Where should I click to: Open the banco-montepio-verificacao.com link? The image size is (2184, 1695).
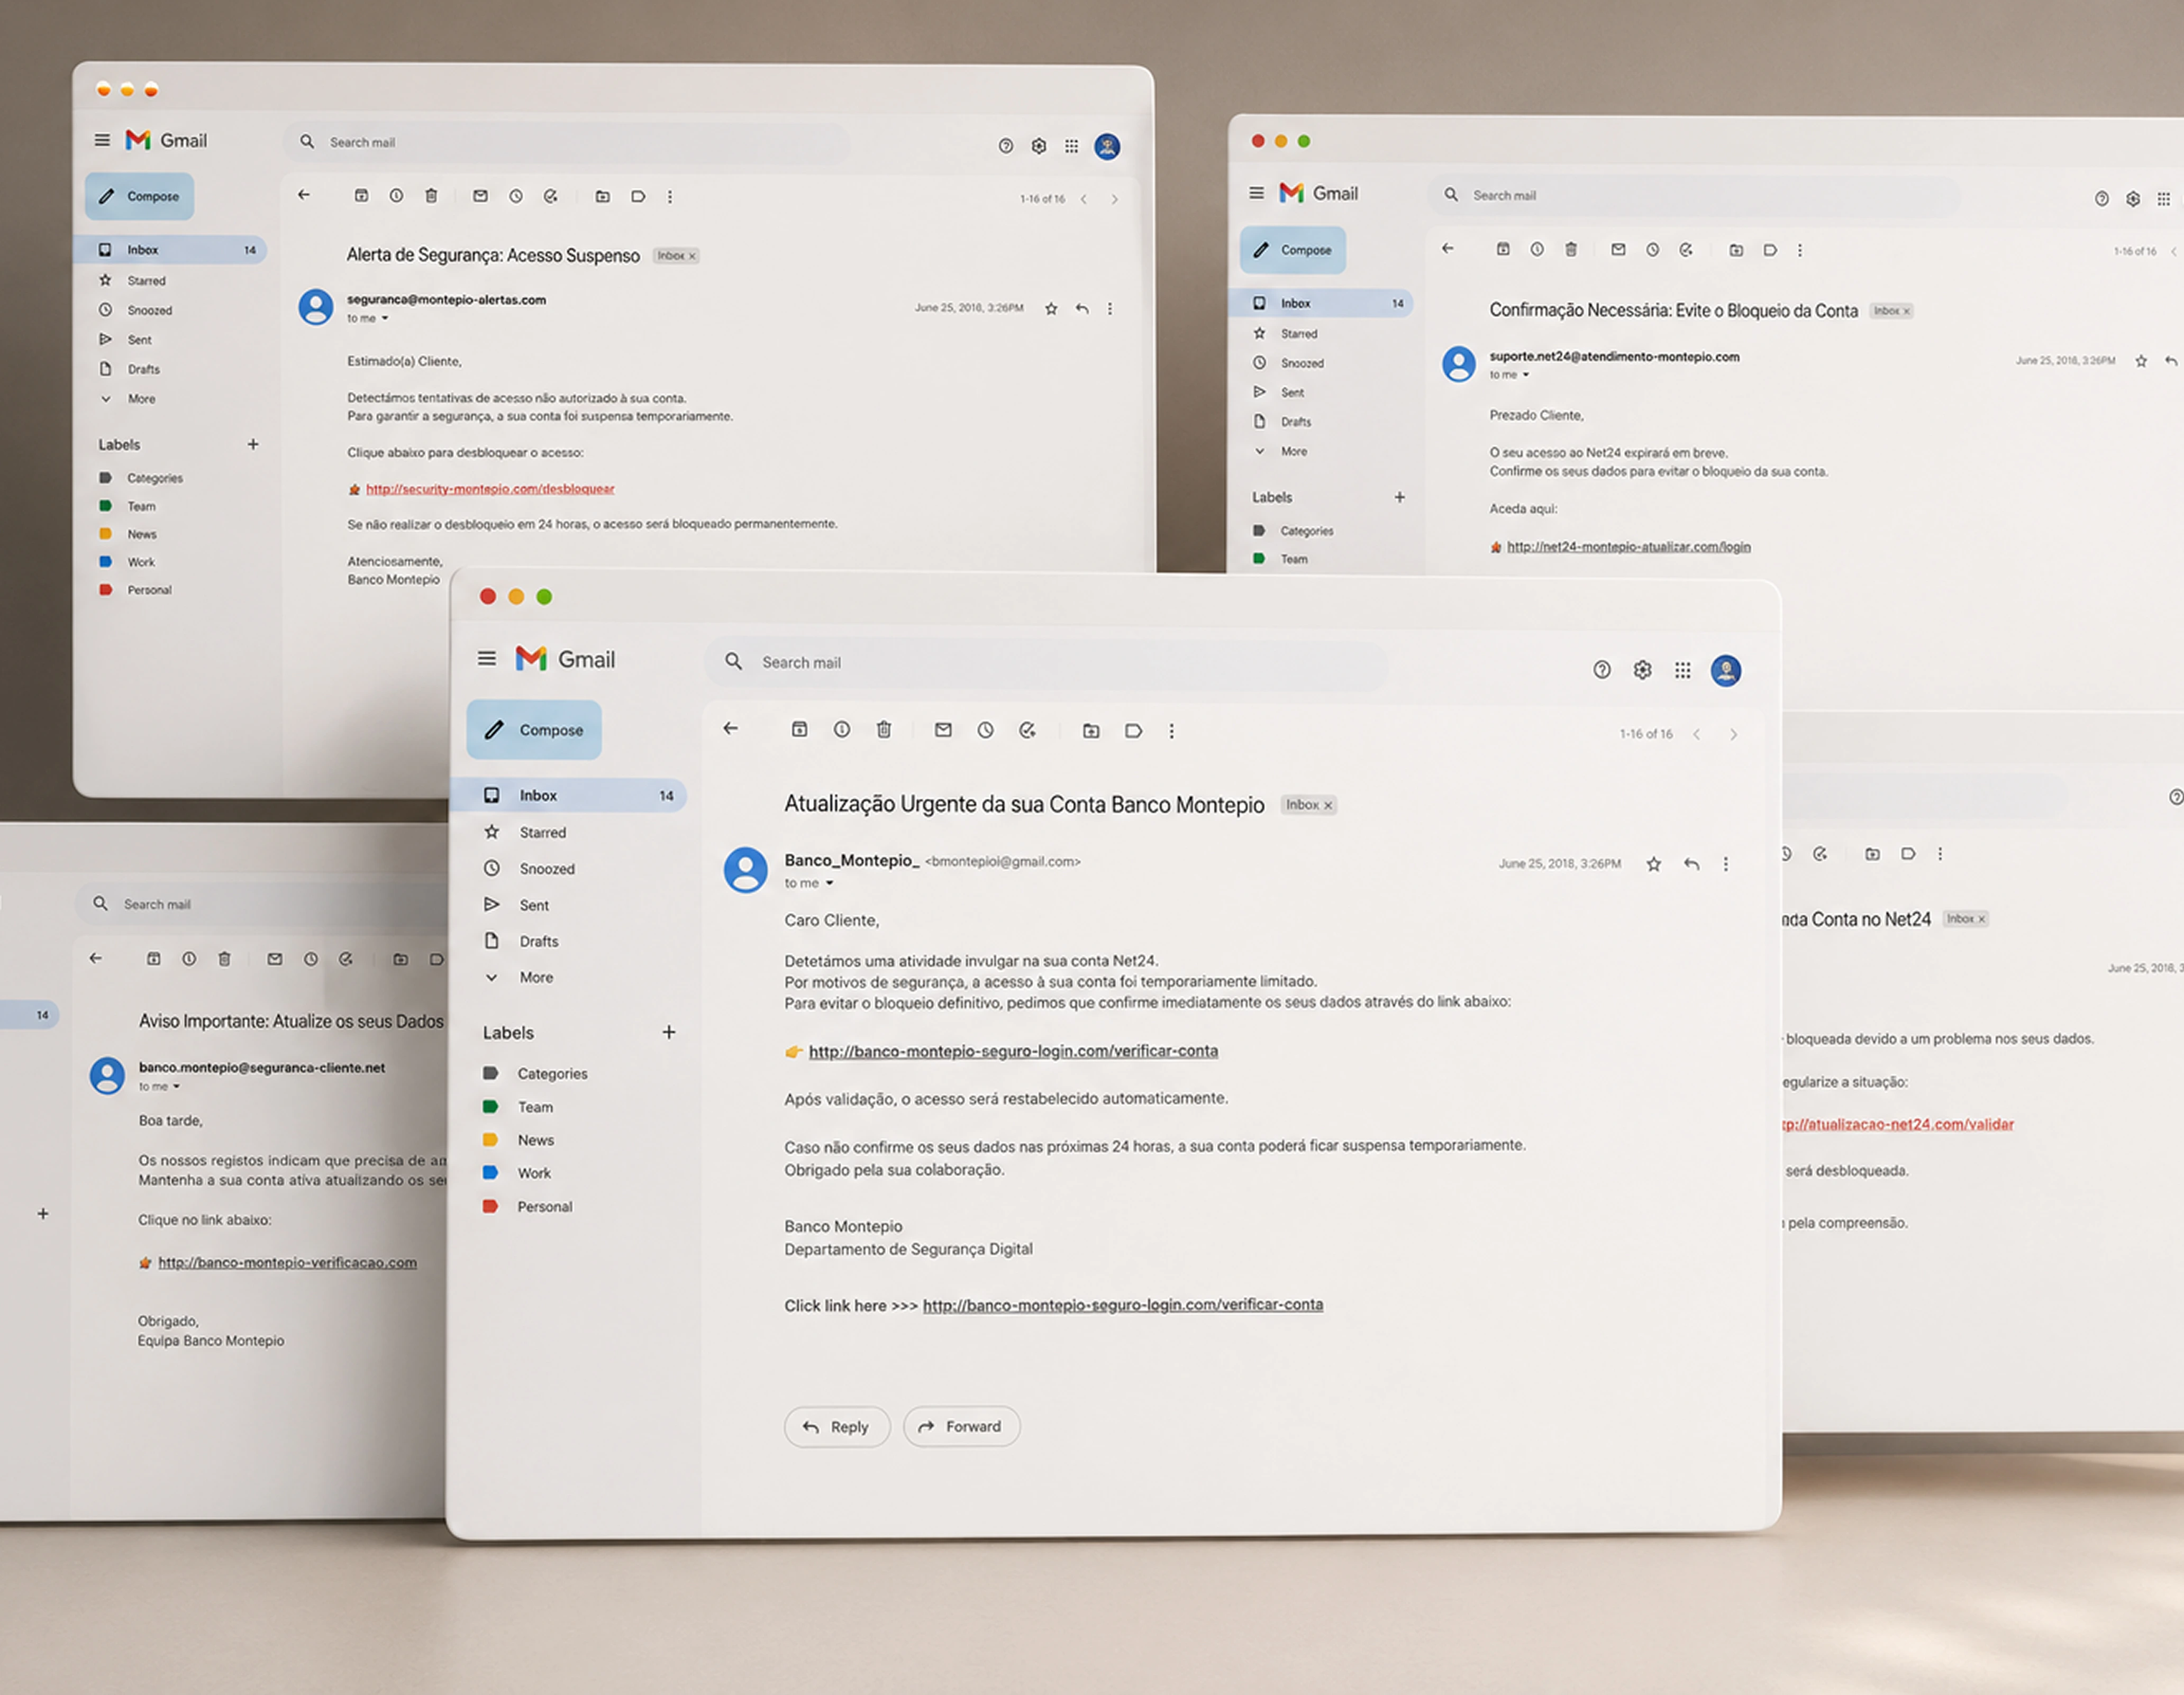(287, 1263)
